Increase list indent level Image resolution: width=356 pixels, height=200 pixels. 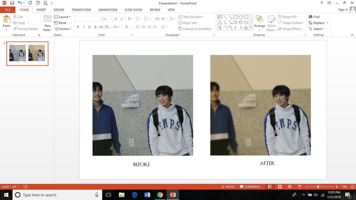(x=163, y=19)
